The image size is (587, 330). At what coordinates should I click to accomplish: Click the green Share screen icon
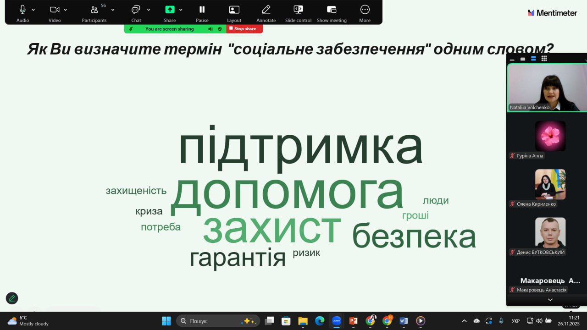point(170,10)
